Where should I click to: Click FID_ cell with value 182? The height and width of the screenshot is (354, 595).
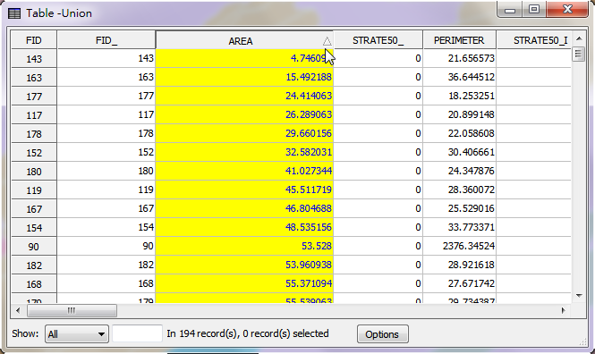tap(106, 265)
